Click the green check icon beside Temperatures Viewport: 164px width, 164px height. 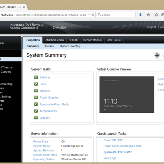[36, 111]
